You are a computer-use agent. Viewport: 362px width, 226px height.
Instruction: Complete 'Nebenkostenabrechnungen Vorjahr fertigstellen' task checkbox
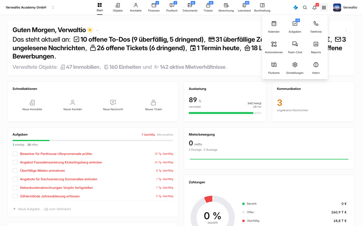(15, 188)
